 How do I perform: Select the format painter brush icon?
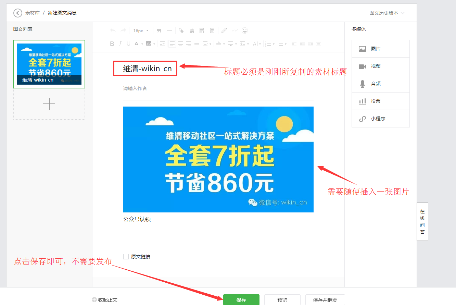coord(192,30)
